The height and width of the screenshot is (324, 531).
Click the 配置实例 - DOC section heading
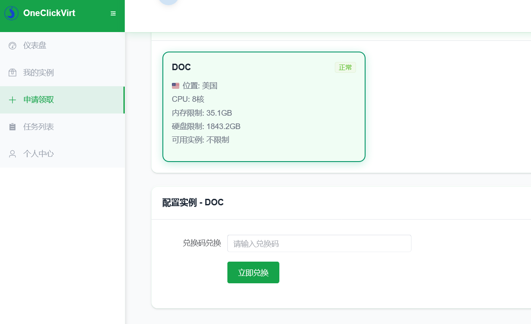[x=193, y=202]
